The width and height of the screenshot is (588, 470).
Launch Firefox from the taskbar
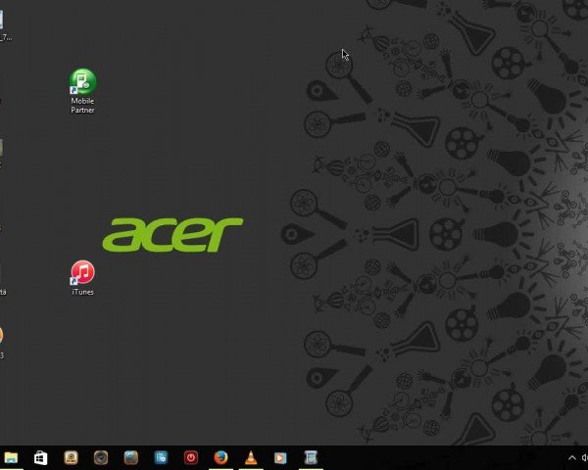[x=220, y=457]
